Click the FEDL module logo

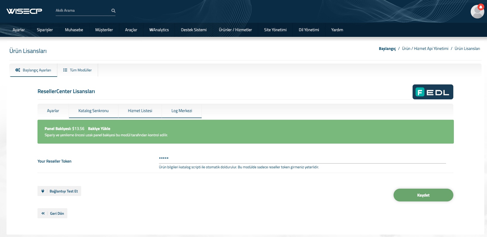point(432,92)
